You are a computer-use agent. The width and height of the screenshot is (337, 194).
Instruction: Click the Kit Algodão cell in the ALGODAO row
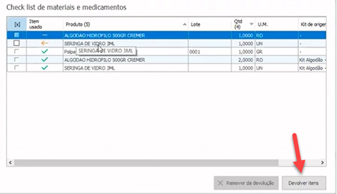coord(313,60)
